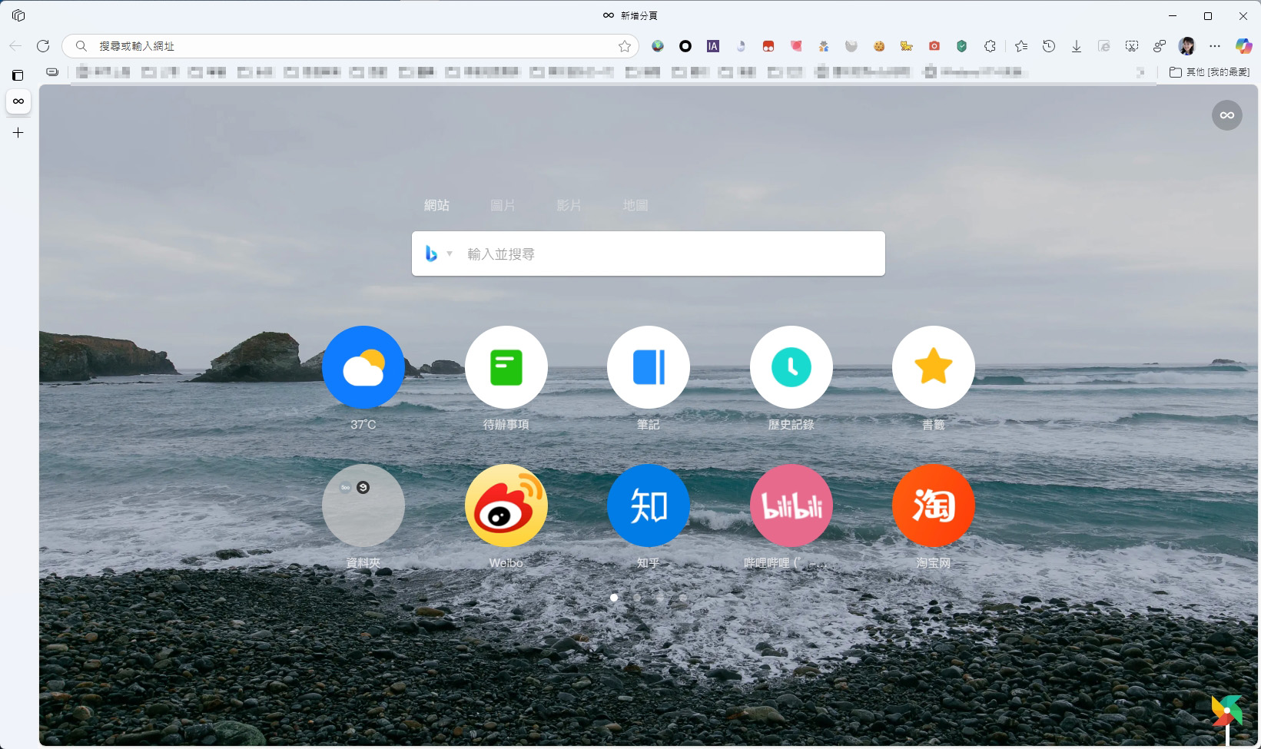
Task: Star this page as a favorite
Action: (x=625, y=46)
